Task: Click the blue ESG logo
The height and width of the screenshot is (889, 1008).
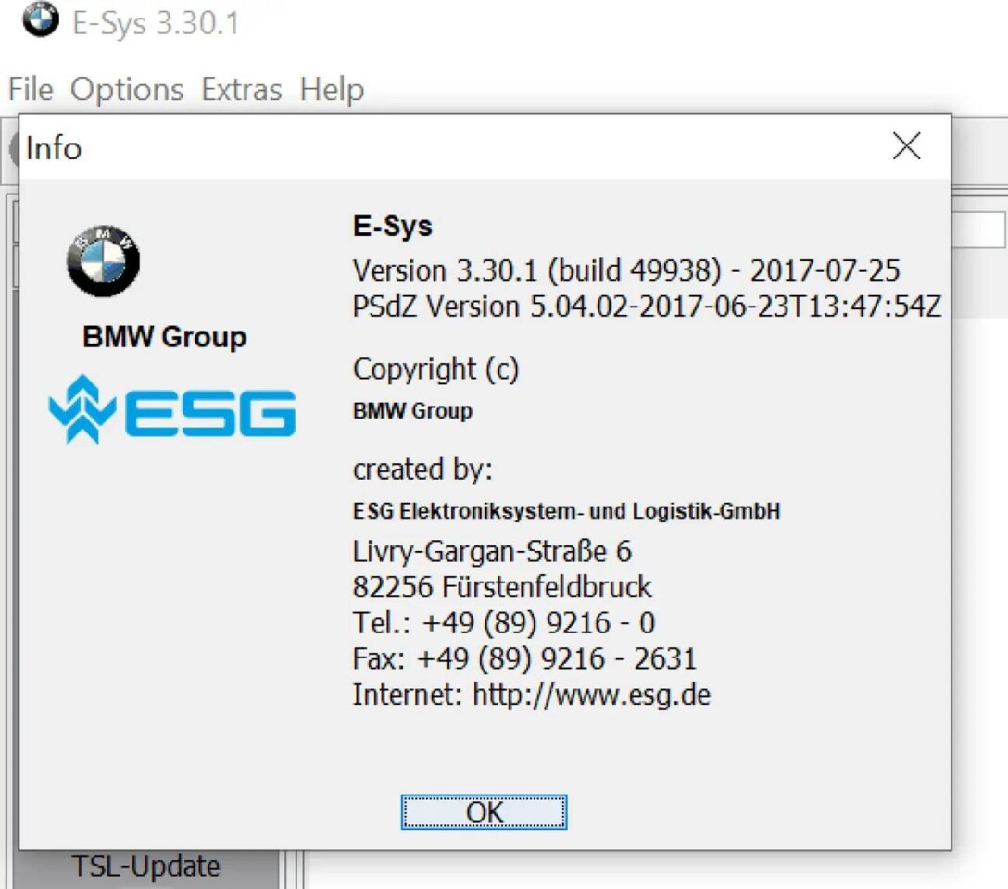Action: click(172, 409)
